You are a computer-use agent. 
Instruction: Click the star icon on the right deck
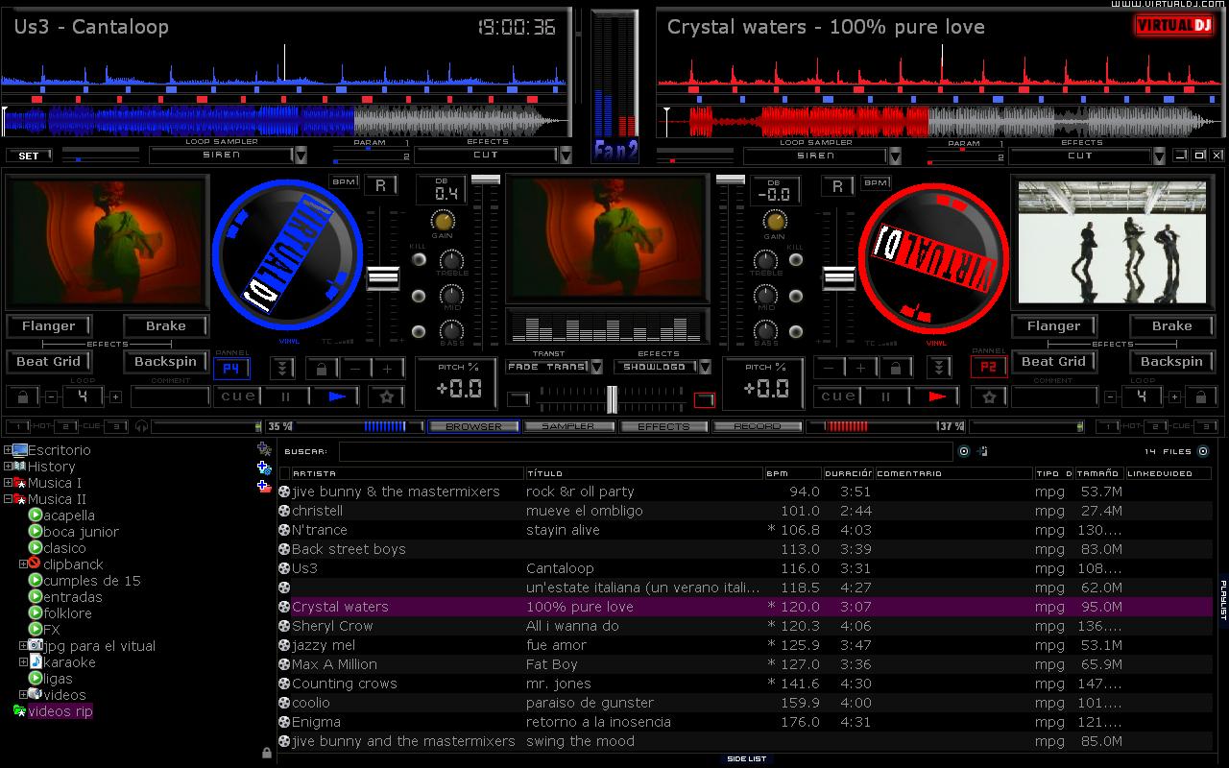click(989, 396)
